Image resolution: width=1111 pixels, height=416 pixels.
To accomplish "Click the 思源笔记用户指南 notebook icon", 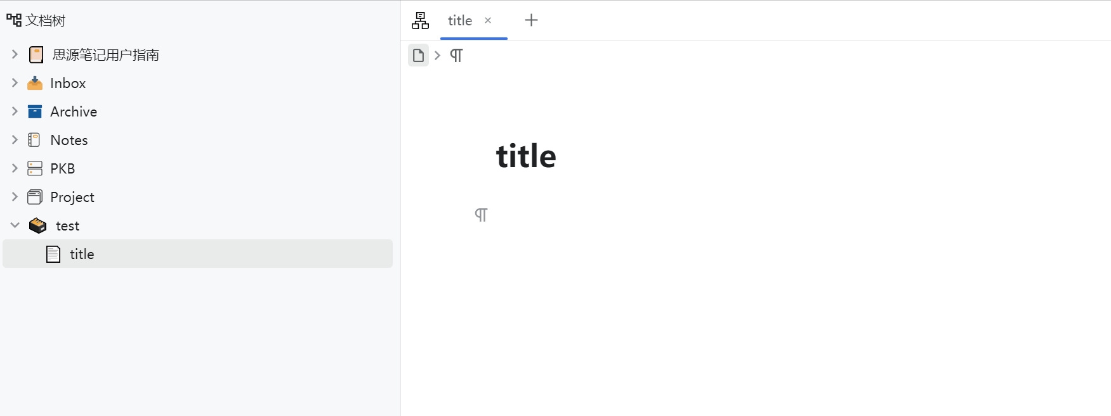I will click(x=36, y=55).
